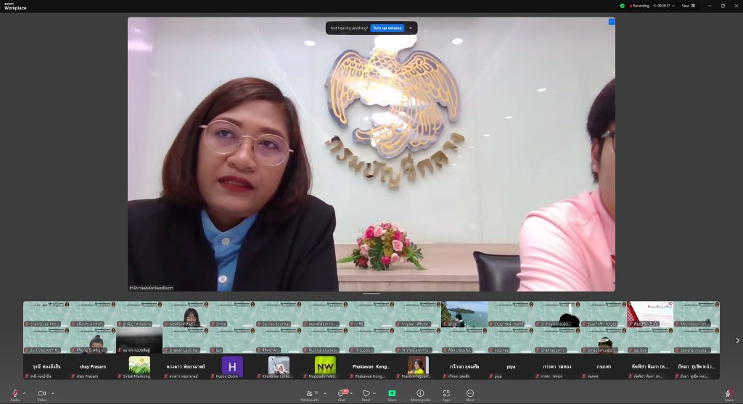This screenshot has height=404, width=743.
Task: Click the Zoom Workplace logo
Action: (15, 6)
